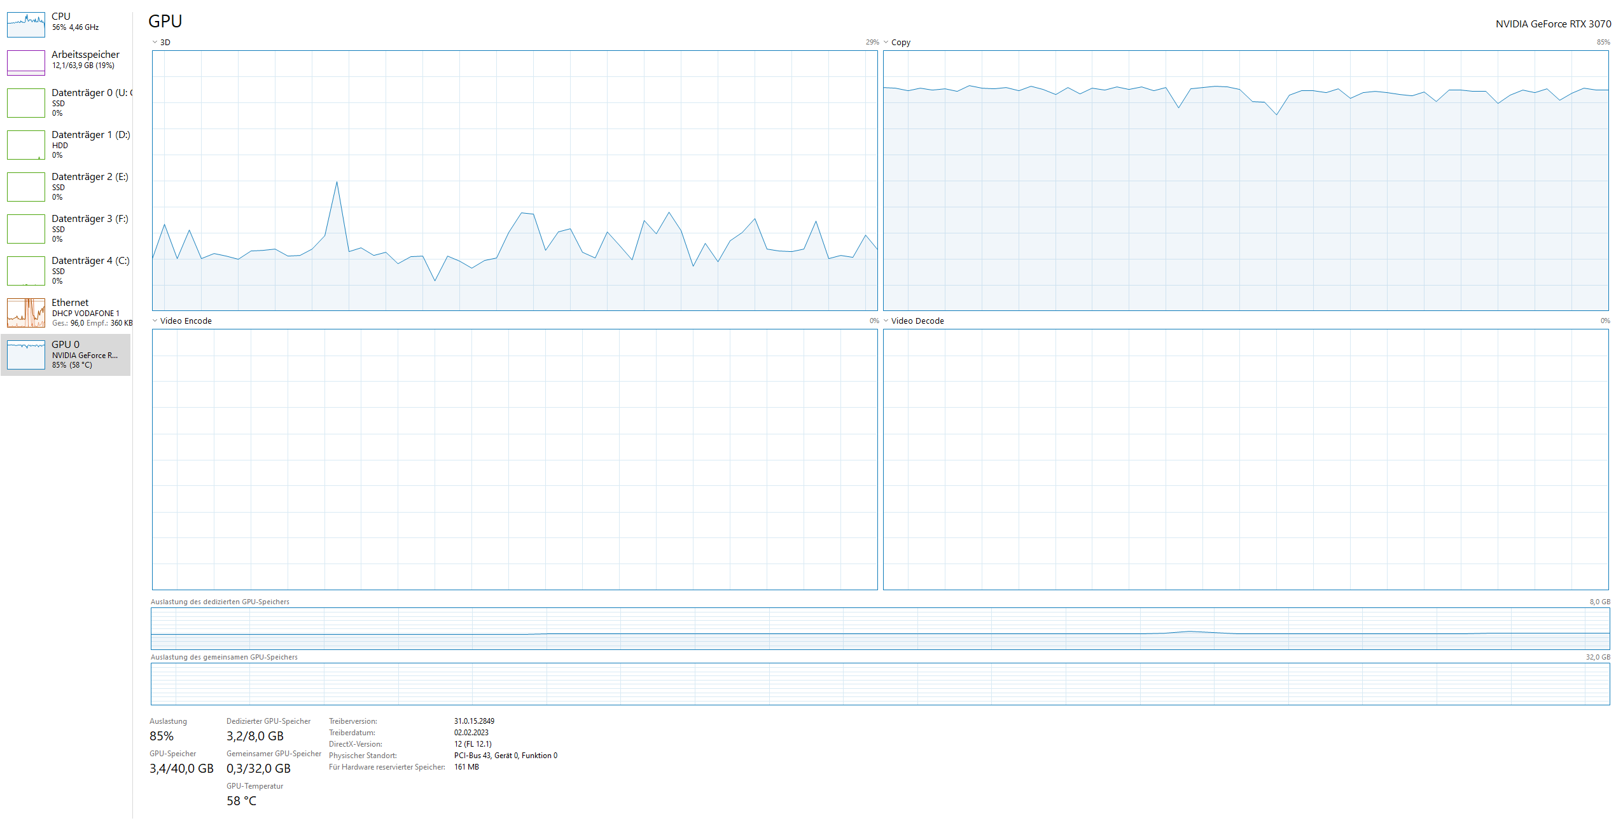
Task: Click the shared GPU memory usage graph
Action: (880, 684)
